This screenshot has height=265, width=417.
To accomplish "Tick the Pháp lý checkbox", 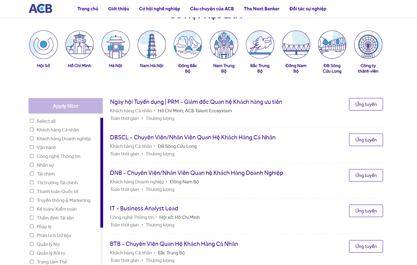I will point(32,226).
